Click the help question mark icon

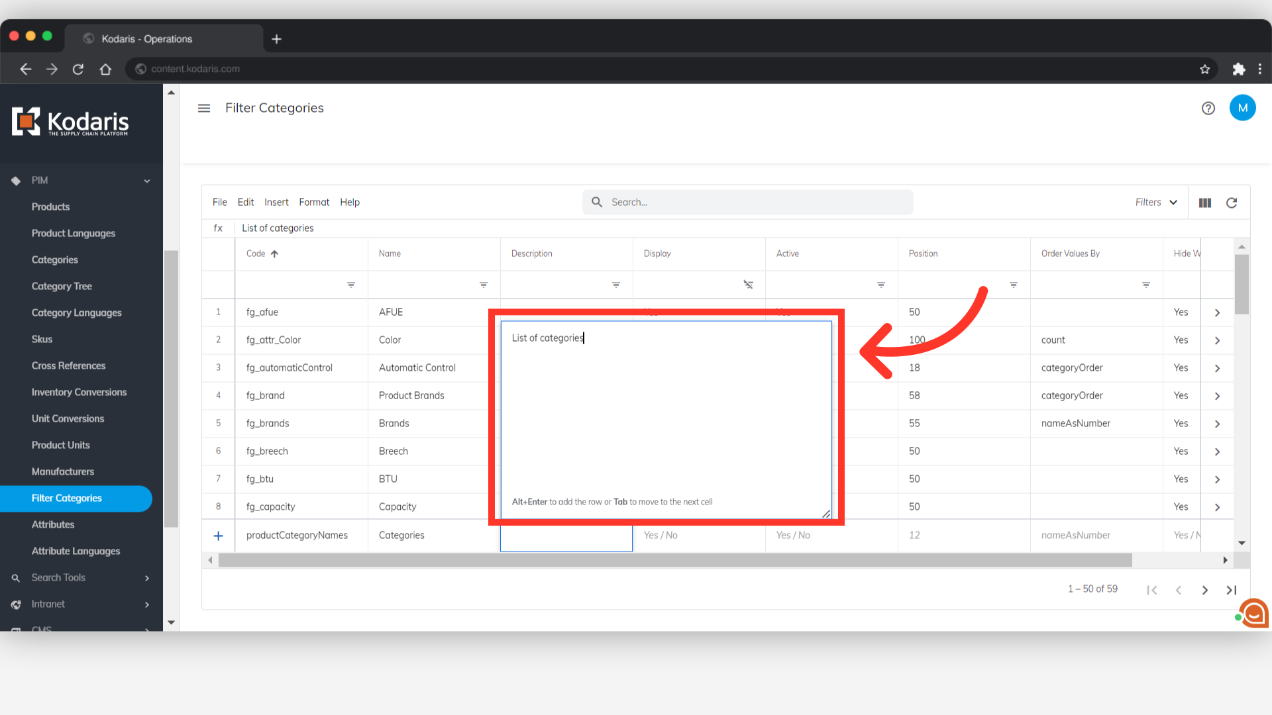point(1208,109)
